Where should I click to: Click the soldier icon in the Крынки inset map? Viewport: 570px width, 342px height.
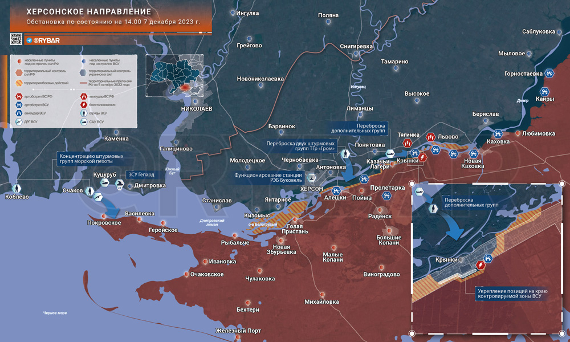coord(433,209)
